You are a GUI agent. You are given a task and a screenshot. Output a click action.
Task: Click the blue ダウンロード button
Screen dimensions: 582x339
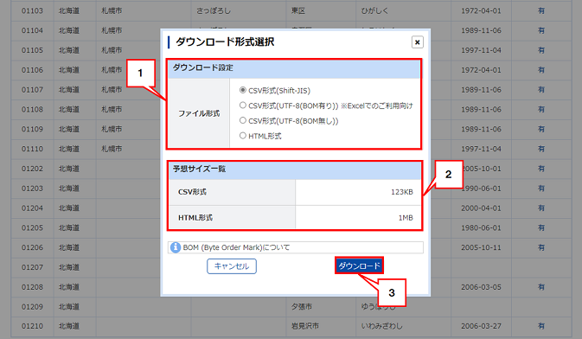[x=359, y=265]
